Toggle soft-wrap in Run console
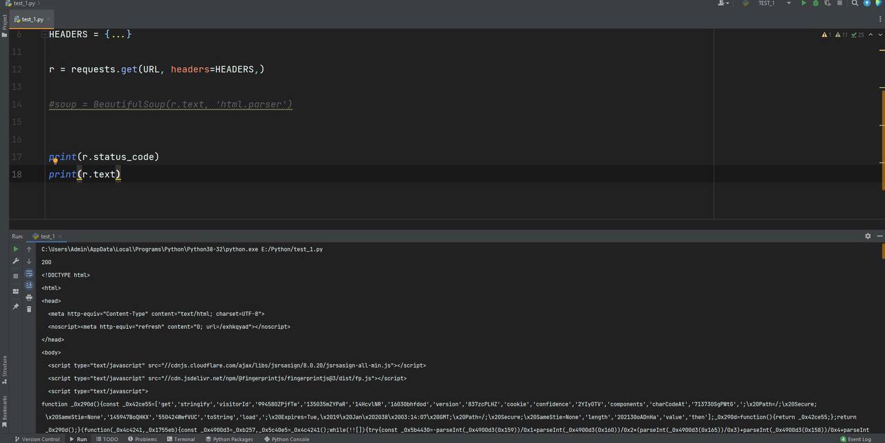Viewport: 885px width, 443px height. [x=29, y=273]
